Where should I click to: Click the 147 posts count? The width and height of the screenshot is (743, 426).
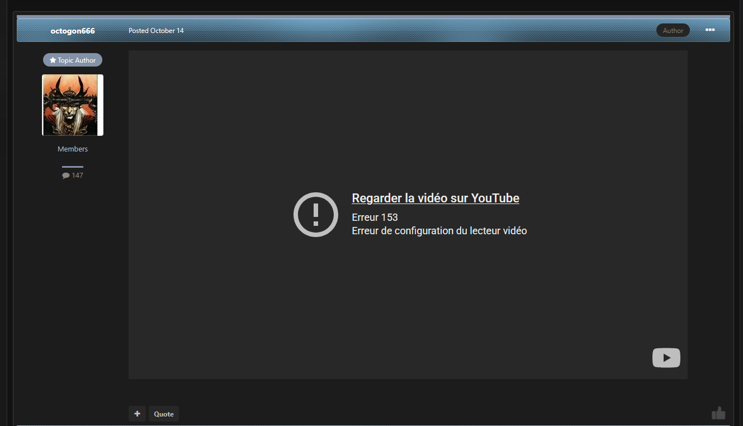click(73, 176)
